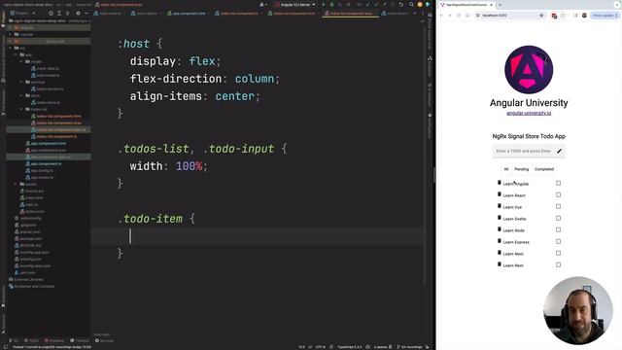
Task: Open Project panel settings gear
Action: click(x=78, y=13)
